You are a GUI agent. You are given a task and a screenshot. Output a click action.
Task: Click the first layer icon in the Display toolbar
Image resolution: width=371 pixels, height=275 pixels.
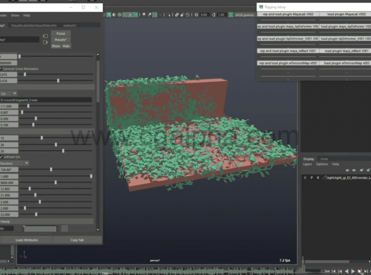tap(347, 170)
